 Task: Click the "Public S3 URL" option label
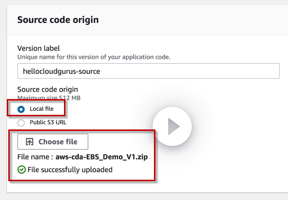pyautogui.click(x=48, y=122)
